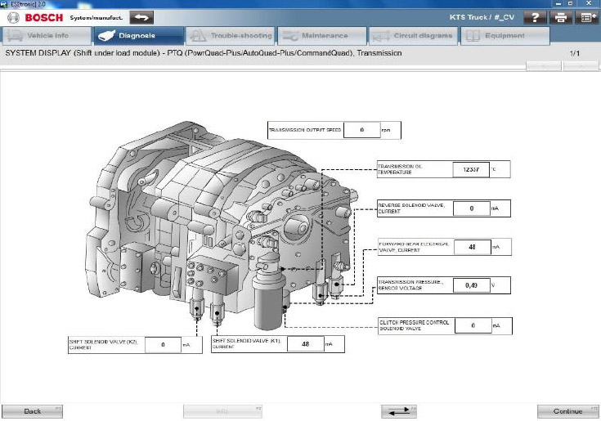The height and width of the screenshot is (421, 601).
Task: Open the help question mark button
Action: pos(535,18)
